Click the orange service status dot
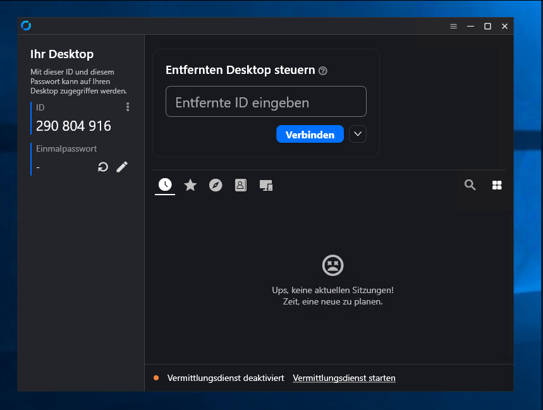Image resolution: width=543 pixels, height=410 pixels. (156, 378)
